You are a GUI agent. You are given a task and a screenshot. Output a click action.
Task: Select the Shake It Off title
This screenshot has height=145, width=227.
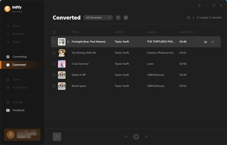click(x=79, y=75)
